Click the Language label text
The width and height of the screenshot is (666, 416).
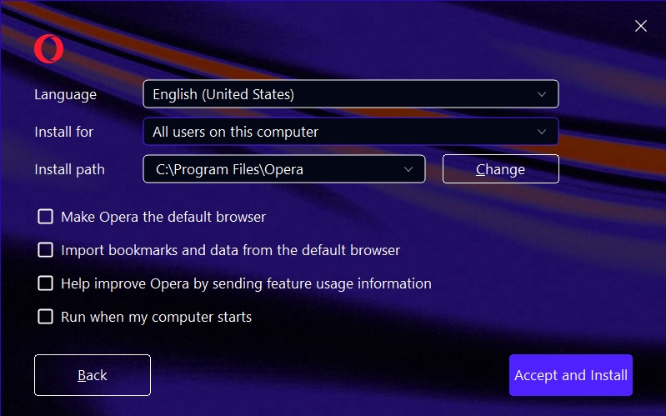click(65, 94)
